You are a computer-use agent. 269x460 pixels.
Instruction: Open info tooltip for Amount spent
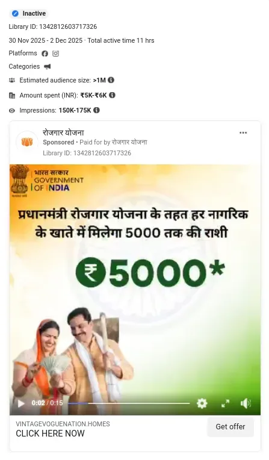112,95
